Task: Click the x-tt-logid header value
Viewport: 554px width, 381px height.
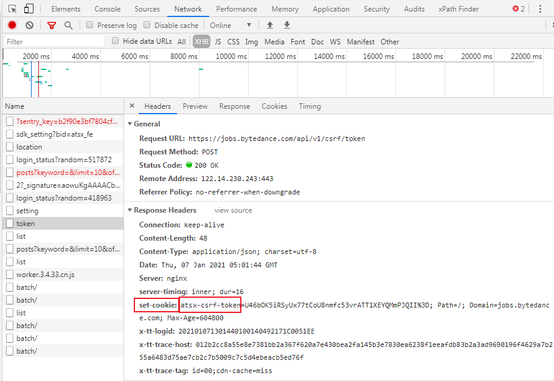Action: (246, 331)
